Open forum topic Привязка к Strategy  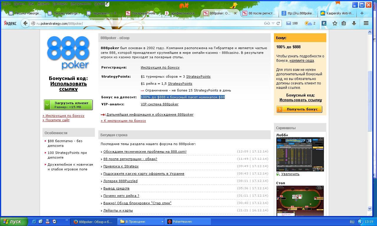[x=121, y=166]
